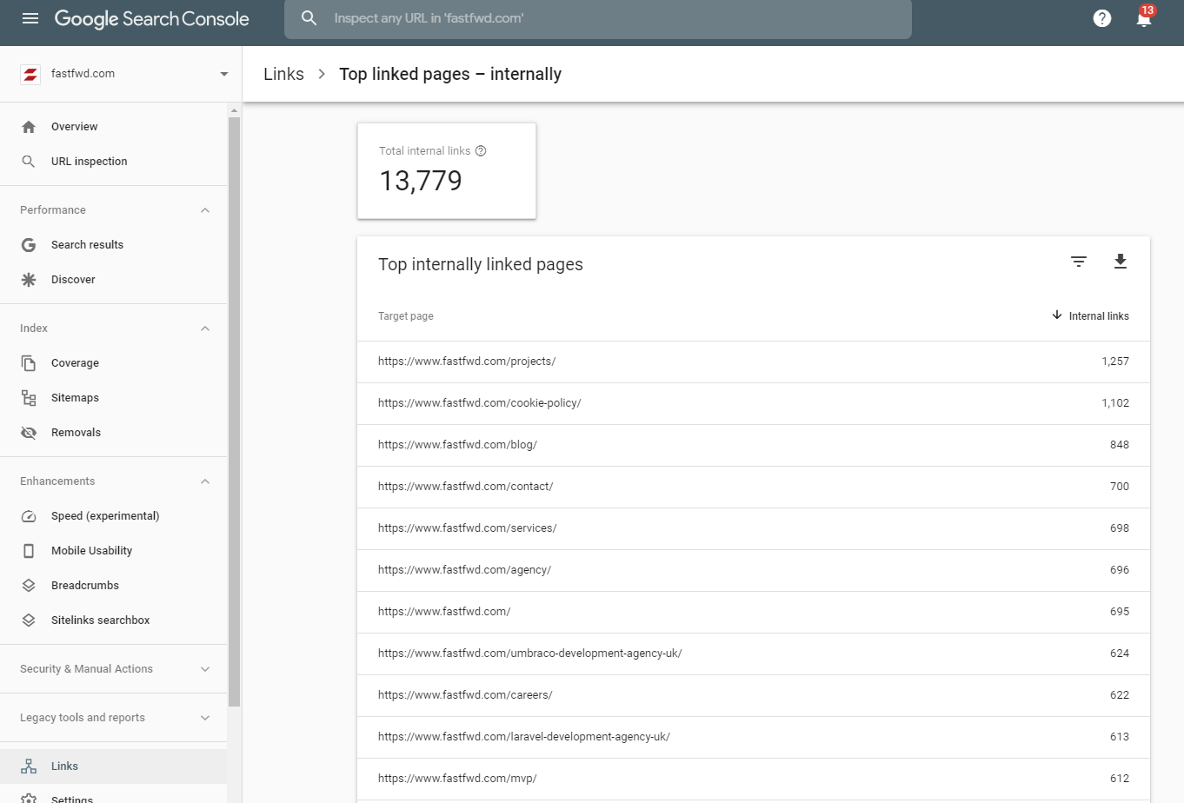
Task: Click the Breadcrumbs layers icon
Action: (x=29, y=586)
